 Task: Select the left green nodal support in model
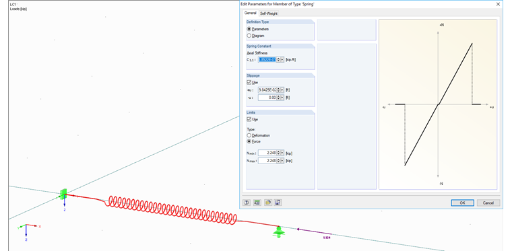pyautogui.click(x=63, y=194)
